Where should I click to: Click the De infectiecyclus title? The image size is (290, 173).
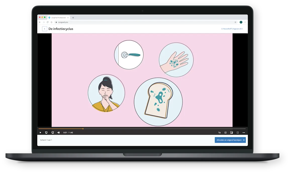click(61, 29)
